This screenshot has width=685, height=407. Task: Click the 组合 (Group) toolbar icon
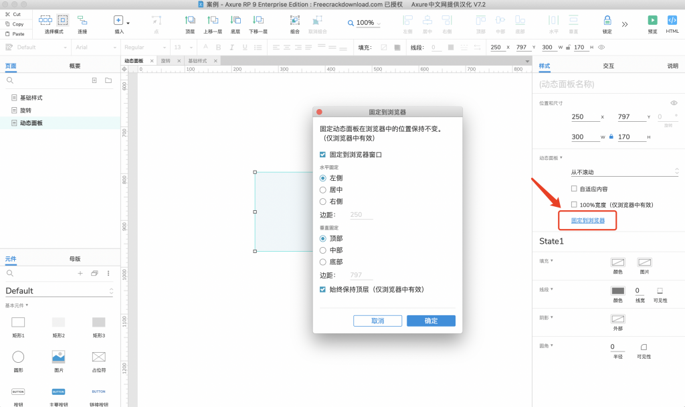click(295, 21)
